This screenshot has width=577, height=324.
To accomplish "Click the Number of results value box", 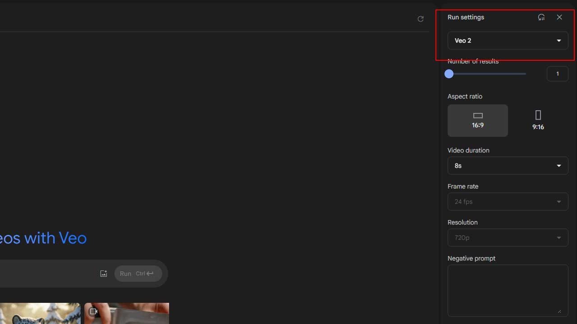I will coord(557,74).
